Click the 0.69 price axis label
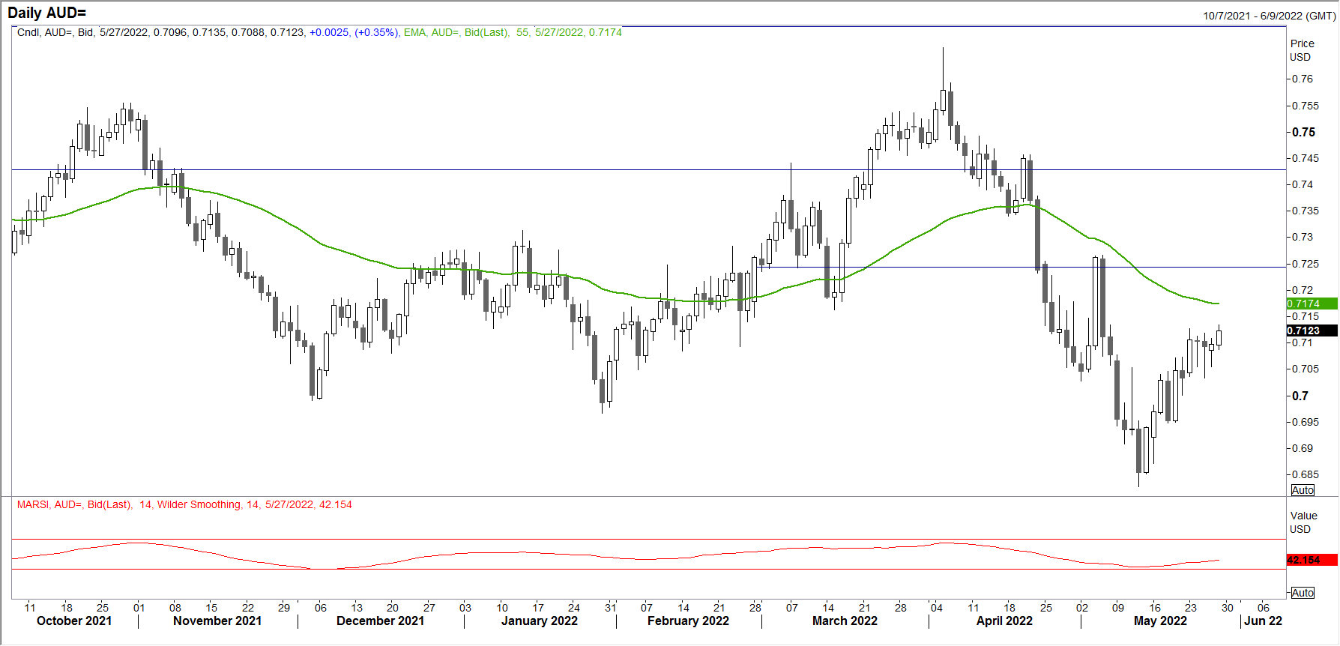 point(1303,448)
